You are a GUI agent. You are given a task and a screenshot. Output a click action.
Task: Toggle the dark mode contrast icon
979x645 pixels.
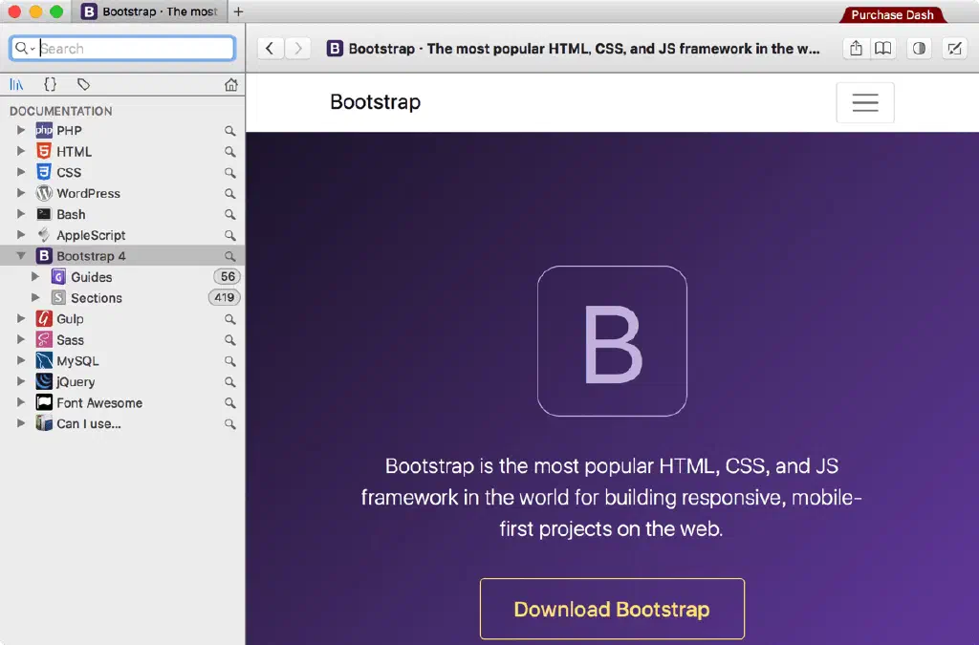919,49
